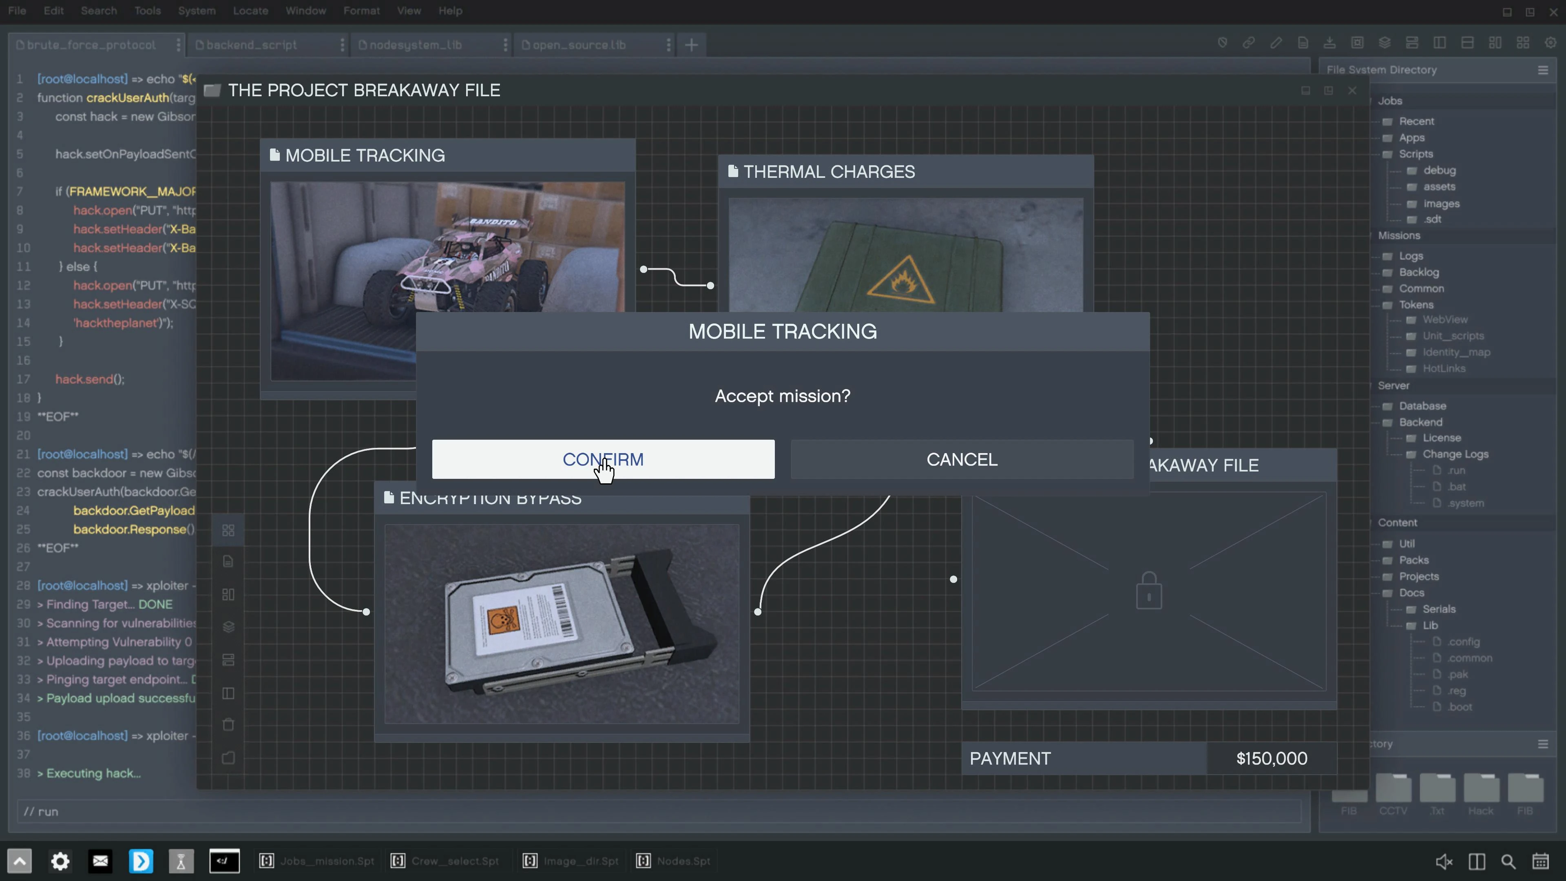Screen dimensions: 1566x881
Task: Click the download tray icon in toolbar
Action: (x=1329, y=42)
